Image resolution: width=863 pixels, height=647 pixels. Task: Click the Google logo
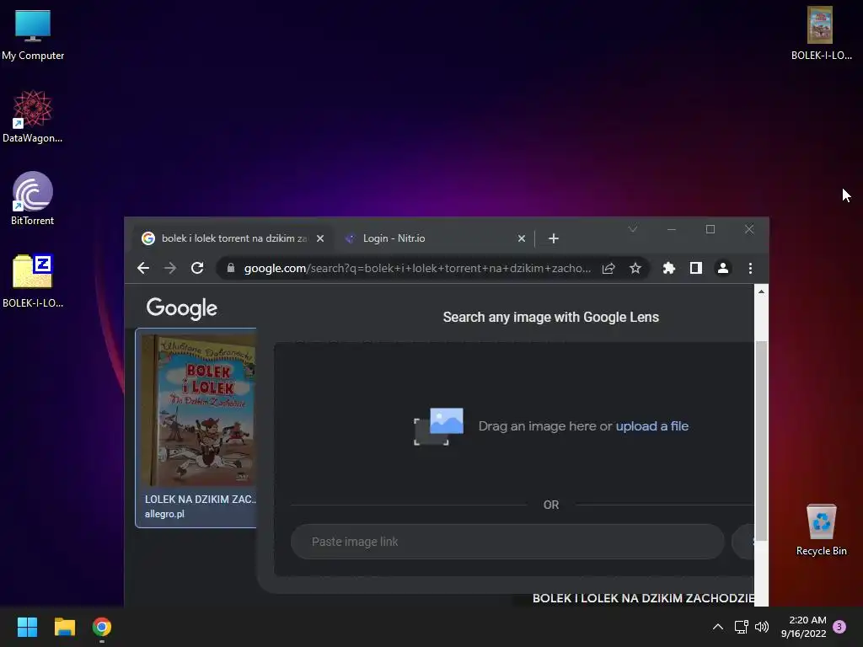tap(182, 308)
